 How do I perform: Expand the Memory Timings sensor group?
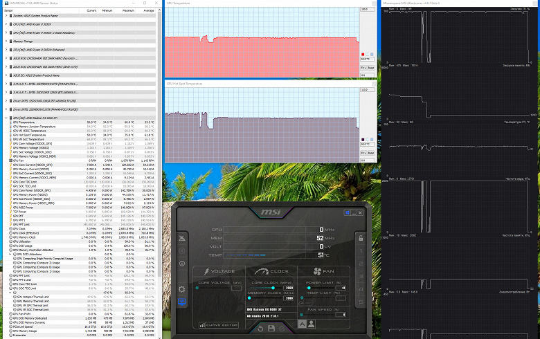[6, 41]
